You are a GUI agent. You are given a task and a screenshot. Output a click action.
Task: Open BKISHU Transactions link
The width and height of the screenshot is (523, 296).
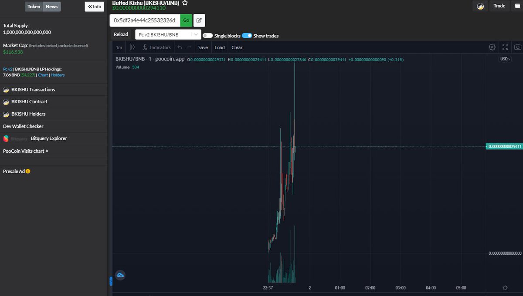(x=33, y=90)
